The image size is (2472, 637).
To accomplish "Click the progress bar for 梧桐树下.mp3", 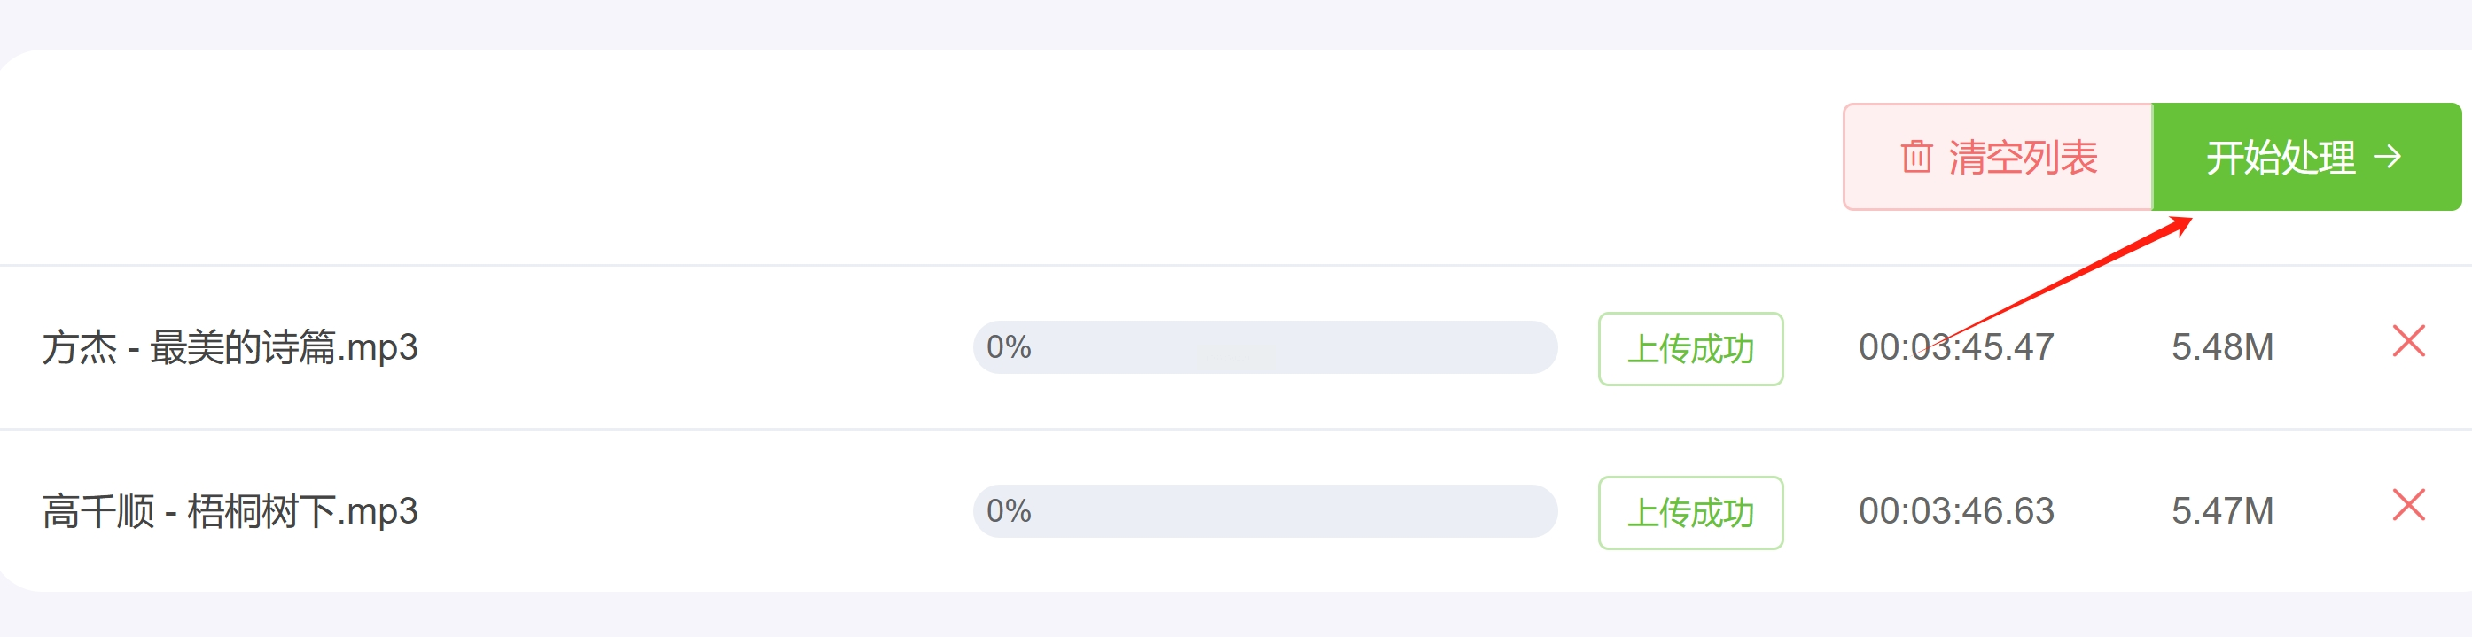I will click(x=1264, y=511).
